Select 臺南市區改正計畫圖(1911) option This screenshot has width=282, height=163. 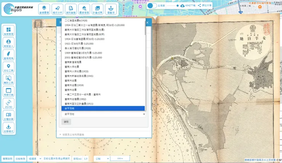[103, 104]
